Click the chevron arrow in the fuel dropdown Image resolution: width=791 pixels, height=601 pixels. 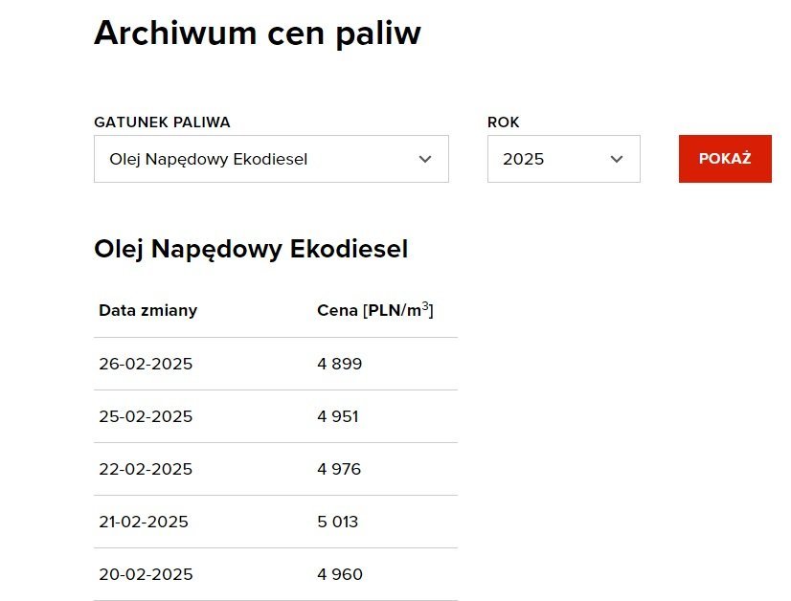[x=425, y=159]
